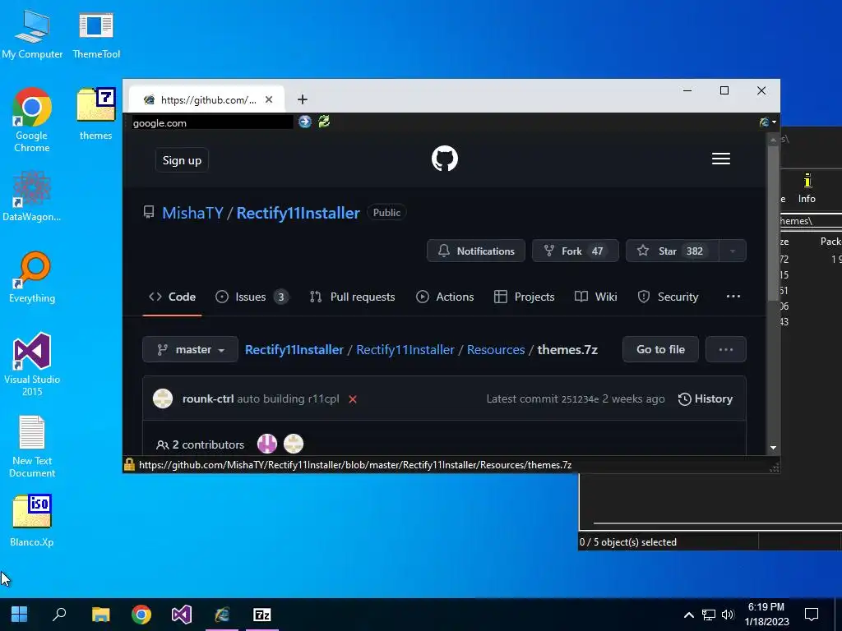Viewport: 842px width, 631px height.
Task: Open the Issues tab
Action: pos(252,297)
